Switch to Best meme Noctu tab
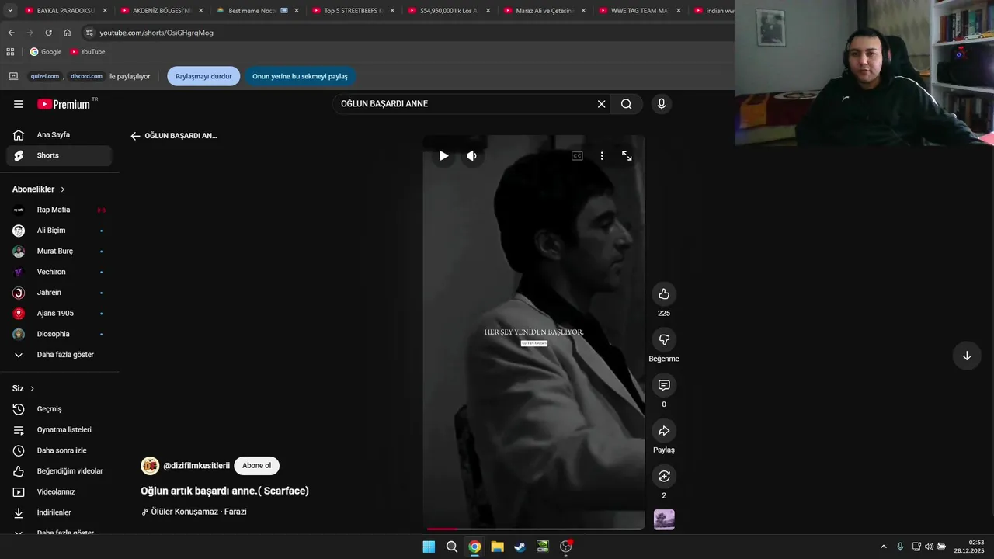The height and width of the screenshot is (559, 994). 258,11
